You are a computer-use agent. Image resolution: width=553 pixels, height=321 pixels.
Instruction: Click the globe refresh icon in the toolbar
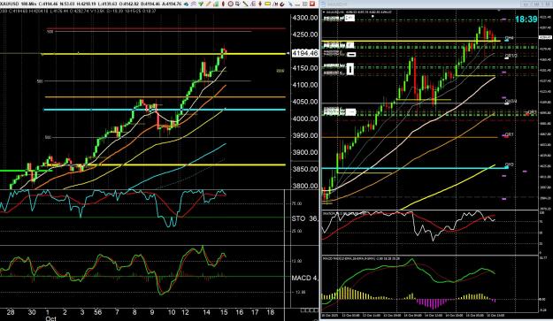pyautogui.click(x=186, y=4)
